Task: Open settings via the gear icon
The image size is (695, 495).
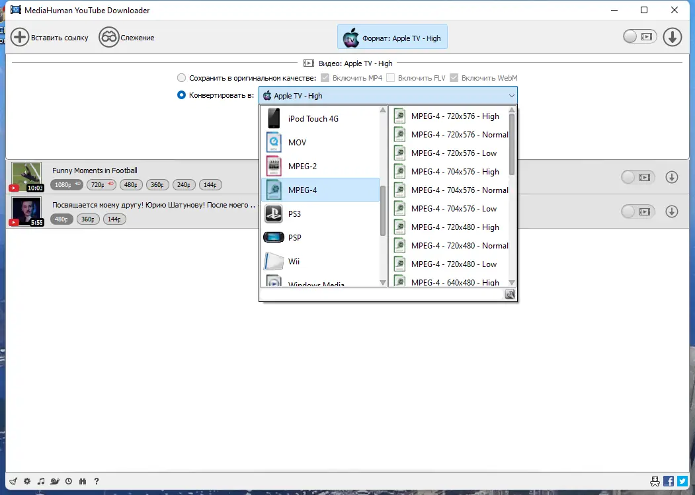Action: [x=27, y=481]
